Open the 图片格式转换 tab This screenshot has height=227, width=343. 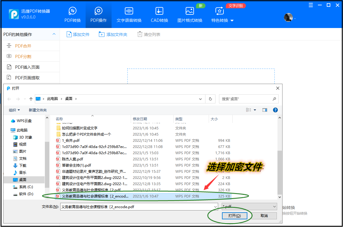click(190, 15)
